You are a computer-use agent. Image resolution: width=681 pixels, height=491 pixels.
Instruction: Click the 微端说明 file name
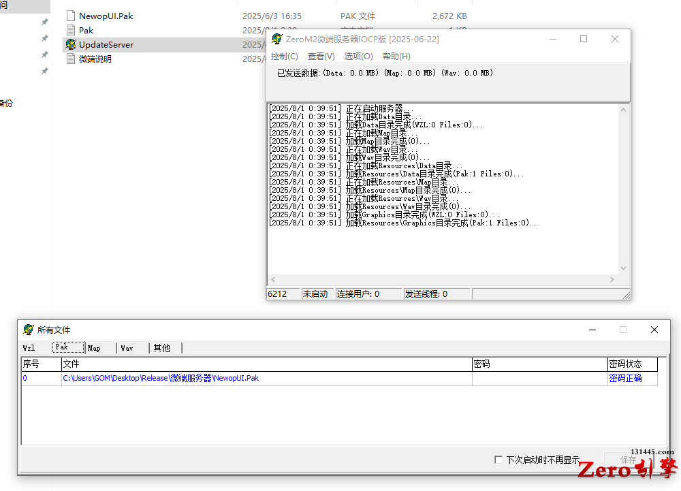coord(95,59)
